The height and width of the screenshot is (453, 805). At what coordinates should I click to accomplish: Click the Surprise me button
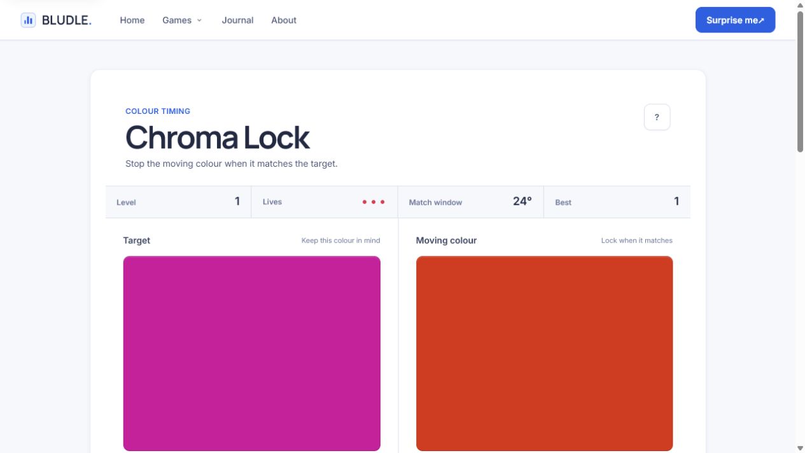coord(735,20)
